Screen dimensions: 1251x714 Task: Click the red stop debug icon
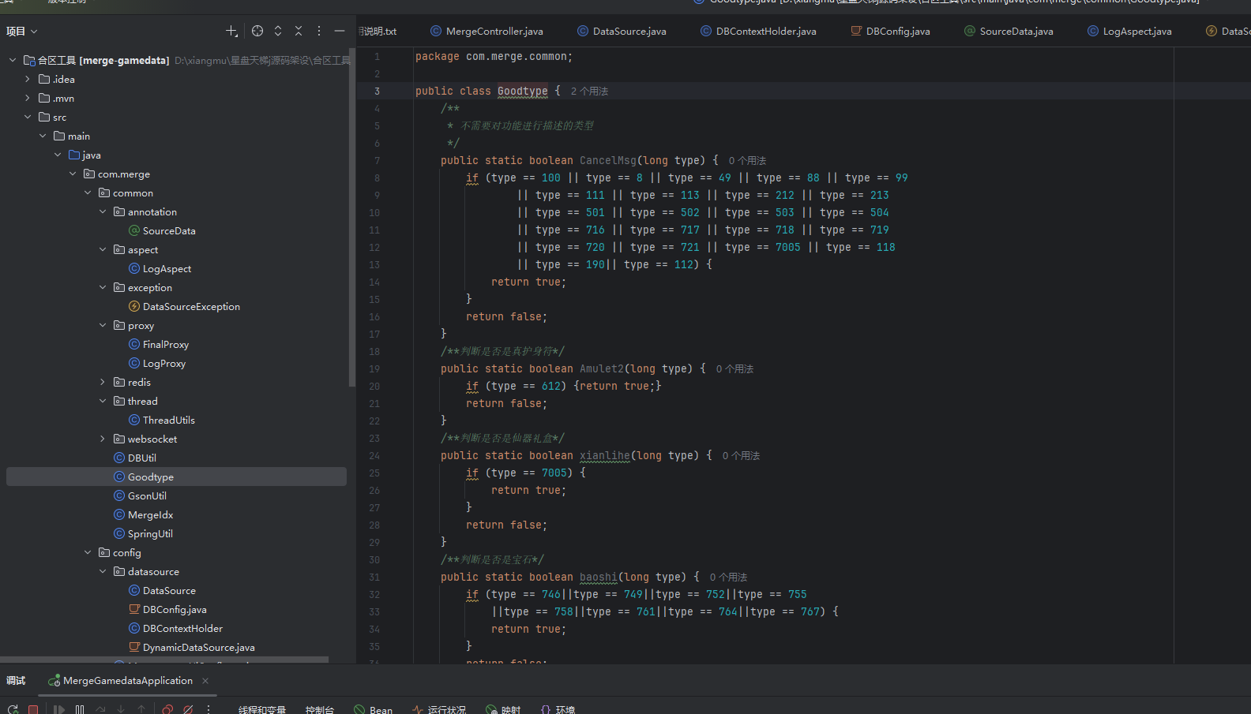(33, 709)
